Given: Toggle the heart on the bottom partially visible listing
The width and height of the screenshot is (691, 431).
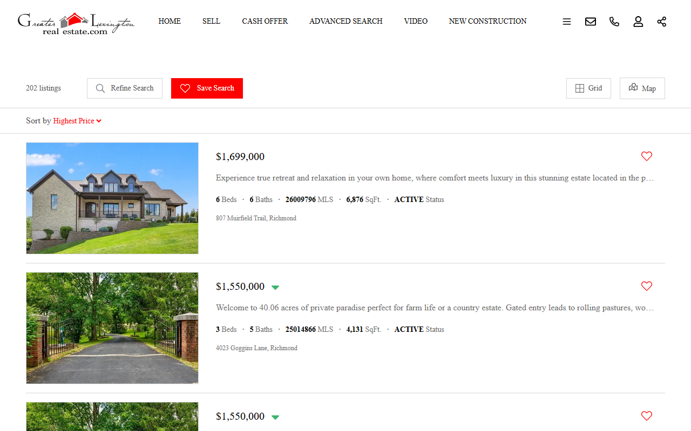Looking at the screenshot, I should pyautogui.click(x=647, y=416).
